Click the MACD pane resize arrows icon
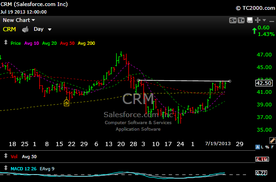 point(6,168)
